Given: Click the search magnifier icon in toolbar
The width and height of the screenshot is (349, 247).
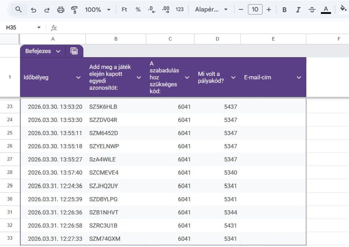Looking at the screenshot, I should coord(18,10).
